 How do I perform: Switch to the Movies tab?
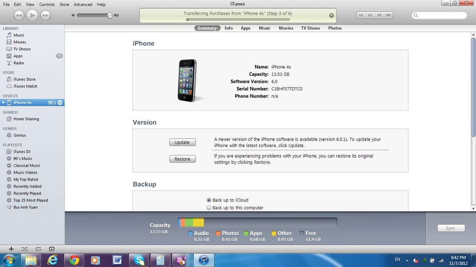coord(286,28)
